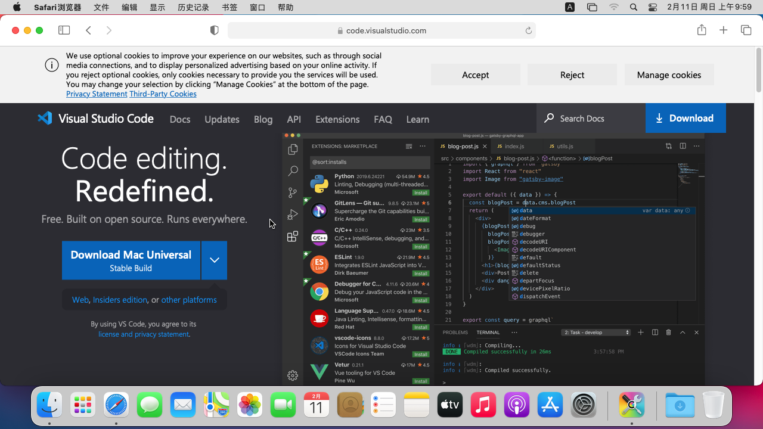Go forward with Safari's forward arrow
This screenshot has height=429, width=763.
click(108, 30)
